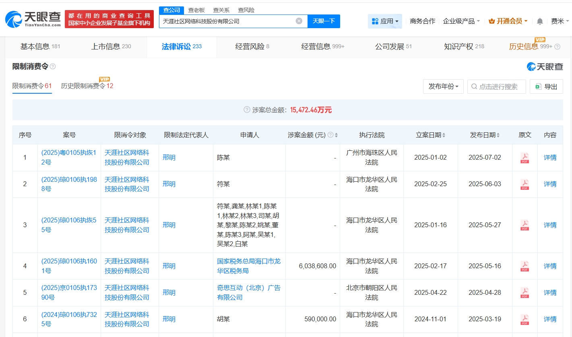The width and height of the screenshot is (572, 337).
Task: Open the notifications bell icon
Action: click(x=540, y=21)
